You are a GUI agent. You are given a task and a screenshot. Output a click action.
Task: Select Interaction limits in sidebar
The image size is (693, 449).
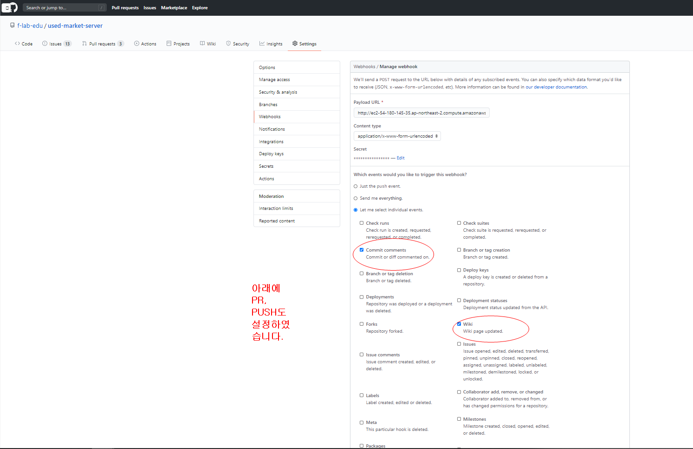297,209
